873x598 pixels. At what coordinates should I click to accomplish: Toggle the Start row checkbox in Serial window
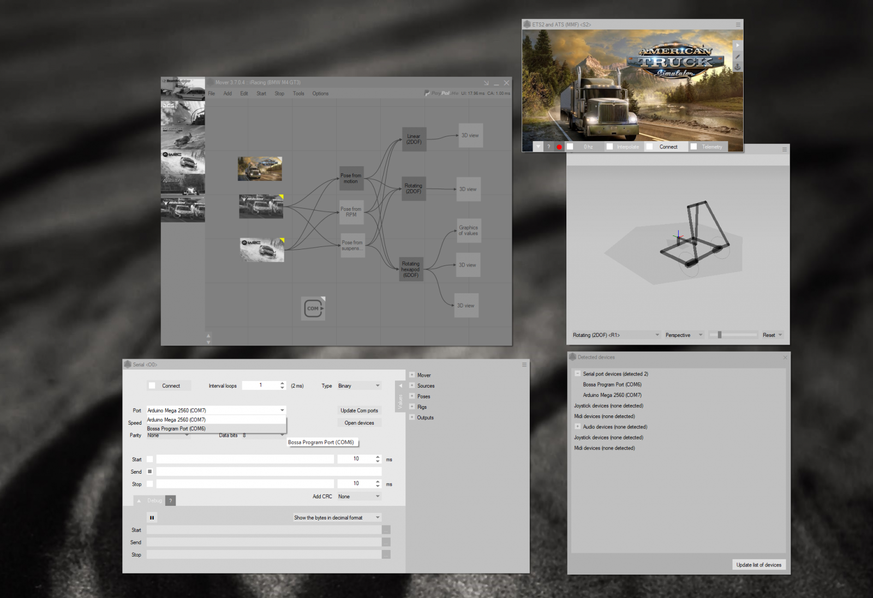point(150,460)
